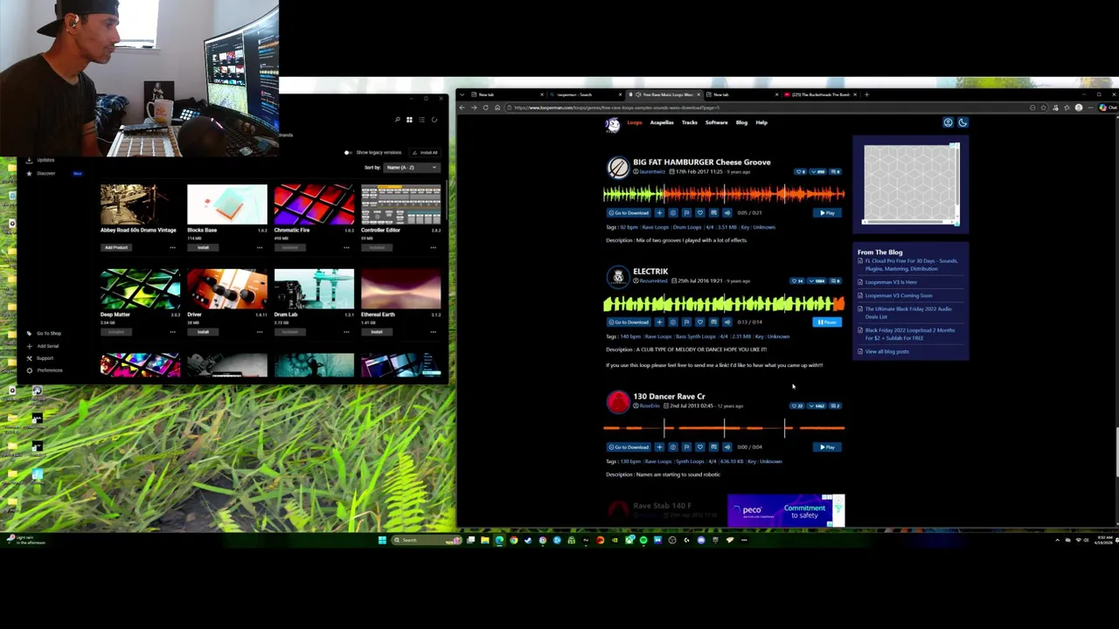This screenshot has height=629, width=1119.
Task: Open Sort by Name (A - Z) dropdown
Action: tap(411, 167)
